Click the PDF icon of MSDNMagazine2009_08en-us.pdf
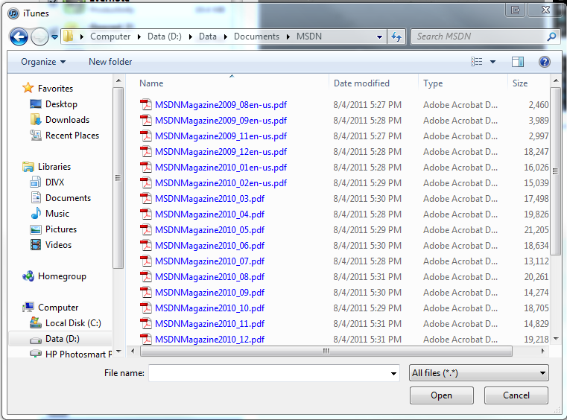This screenshot has width=567, height=420. pyautogui.click(x=146, y=104)
